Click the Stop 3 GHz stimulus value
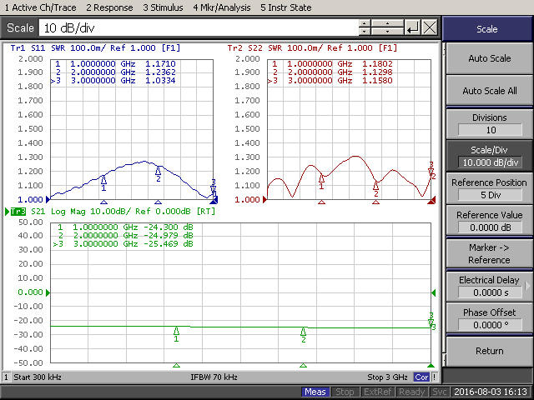The width and height of the screenshot is (534, 400). [x=387, y=377]
